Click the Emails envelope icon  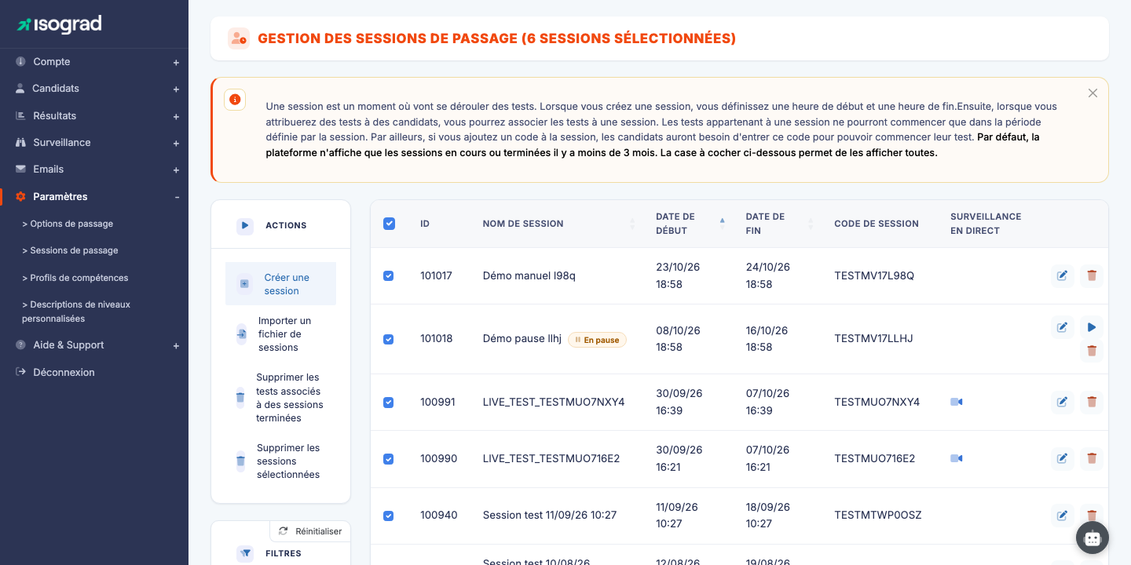[20, 169]
